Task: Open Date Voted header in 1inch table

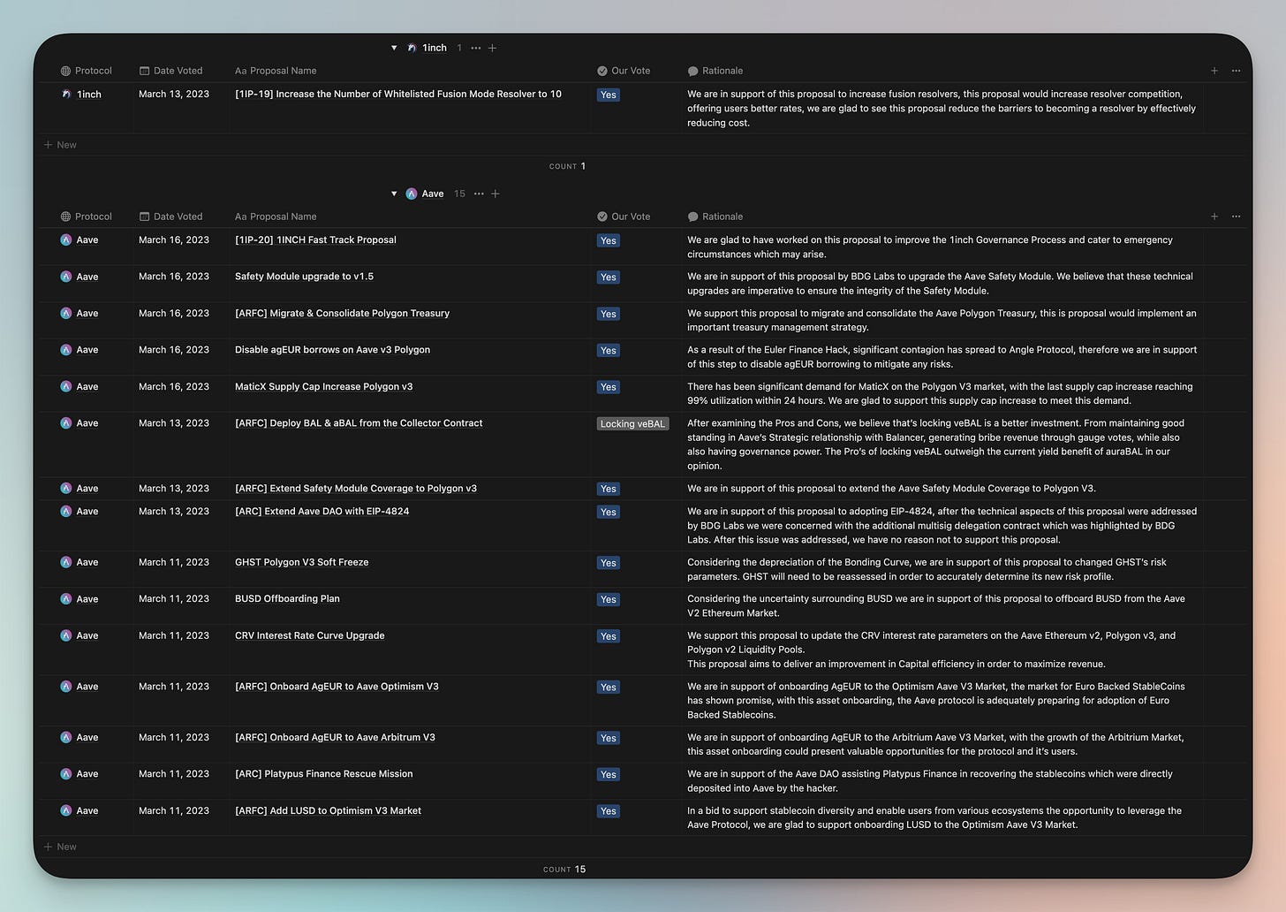Action: click(171, 71)
